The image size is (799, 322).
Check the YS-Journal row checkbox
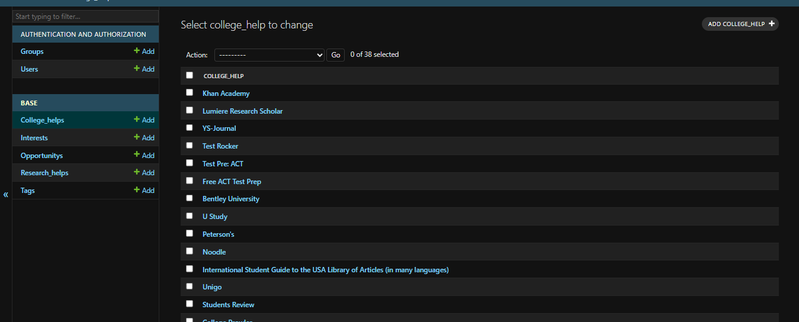190,127
